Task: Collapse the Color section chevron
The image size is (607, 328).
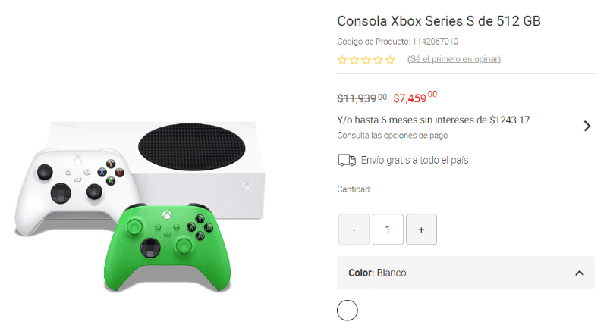Action: pyautogui.click(x=580, y=273)
